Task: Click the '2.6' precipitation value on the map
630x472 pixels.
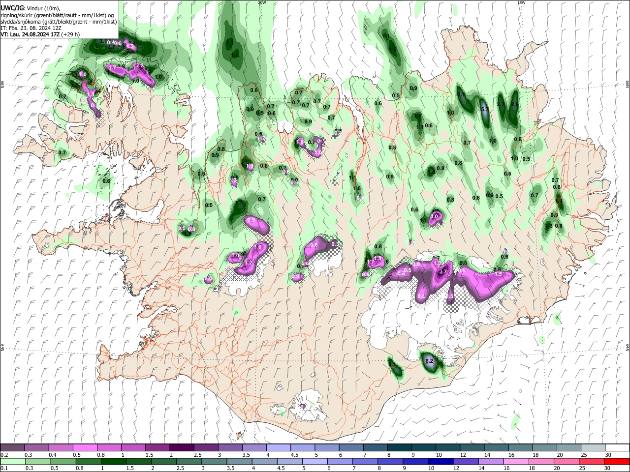Action: point(515,104)
